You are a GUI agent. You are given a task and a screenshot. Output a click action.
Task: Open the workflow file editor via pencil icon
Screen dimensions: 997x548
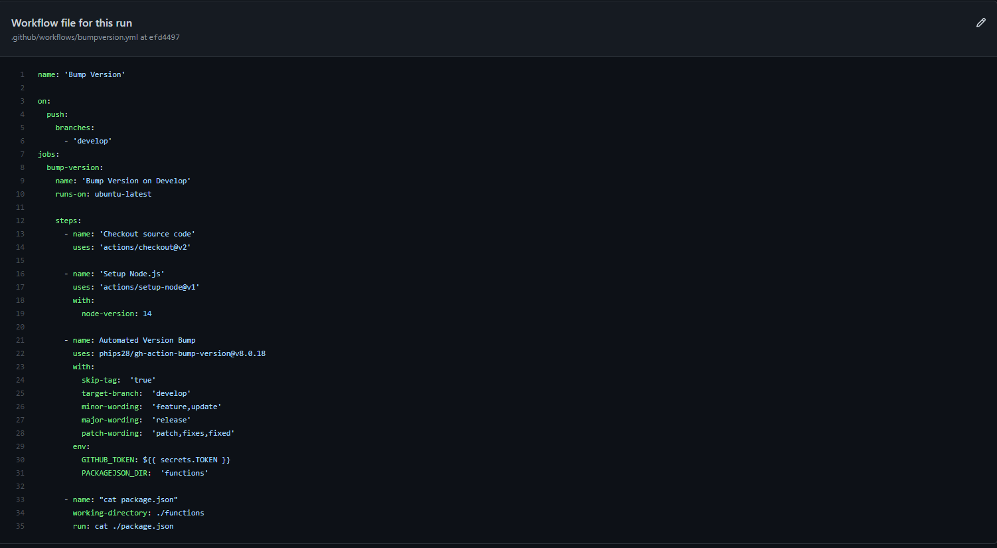point(981,23)
